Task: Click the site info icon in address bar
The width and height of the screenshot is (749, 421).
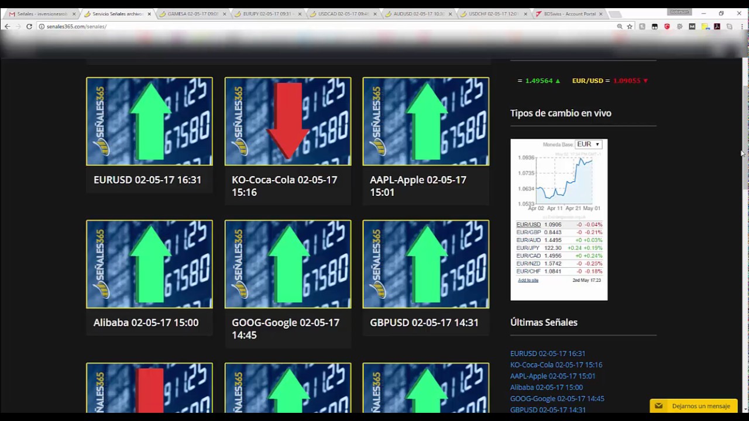Action: pyautogui.click(x=42, y=26)
